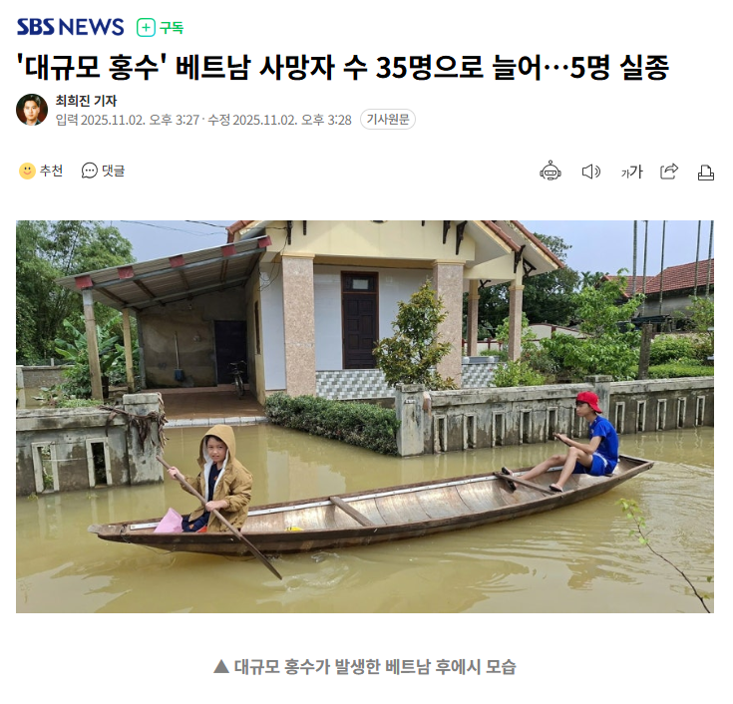Print the article using printer icon
Image resolution: width=733 pixels, height=704 pixels.
coord(705,173)
